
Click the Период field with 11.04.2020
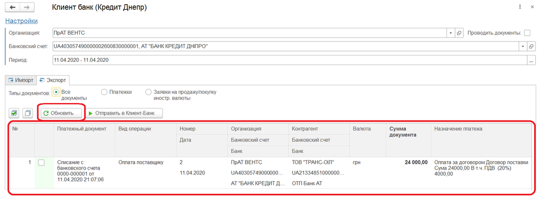[290, 60]
